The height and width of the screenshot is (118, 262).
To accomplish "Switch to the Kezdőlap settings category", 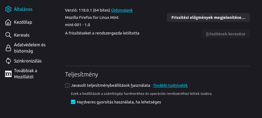I will pos(23,22).
